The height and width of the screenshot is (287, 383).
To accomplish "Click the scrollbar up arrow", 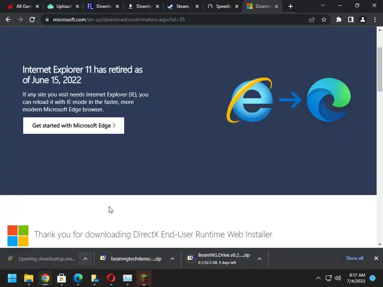I will [380, 30].
